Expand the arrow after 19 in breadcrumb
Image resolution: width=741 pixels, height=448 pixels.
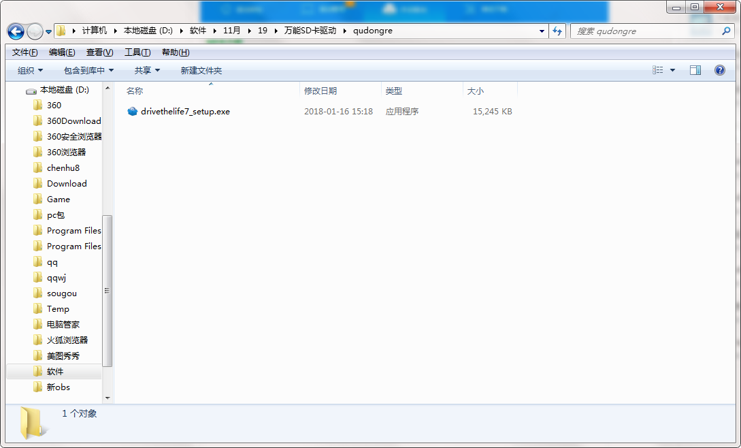click(x=276, y=31)
